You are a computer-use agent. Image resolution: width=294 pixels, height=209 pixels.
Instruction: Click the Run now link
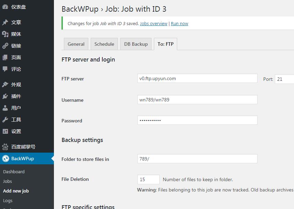[179, 24]
